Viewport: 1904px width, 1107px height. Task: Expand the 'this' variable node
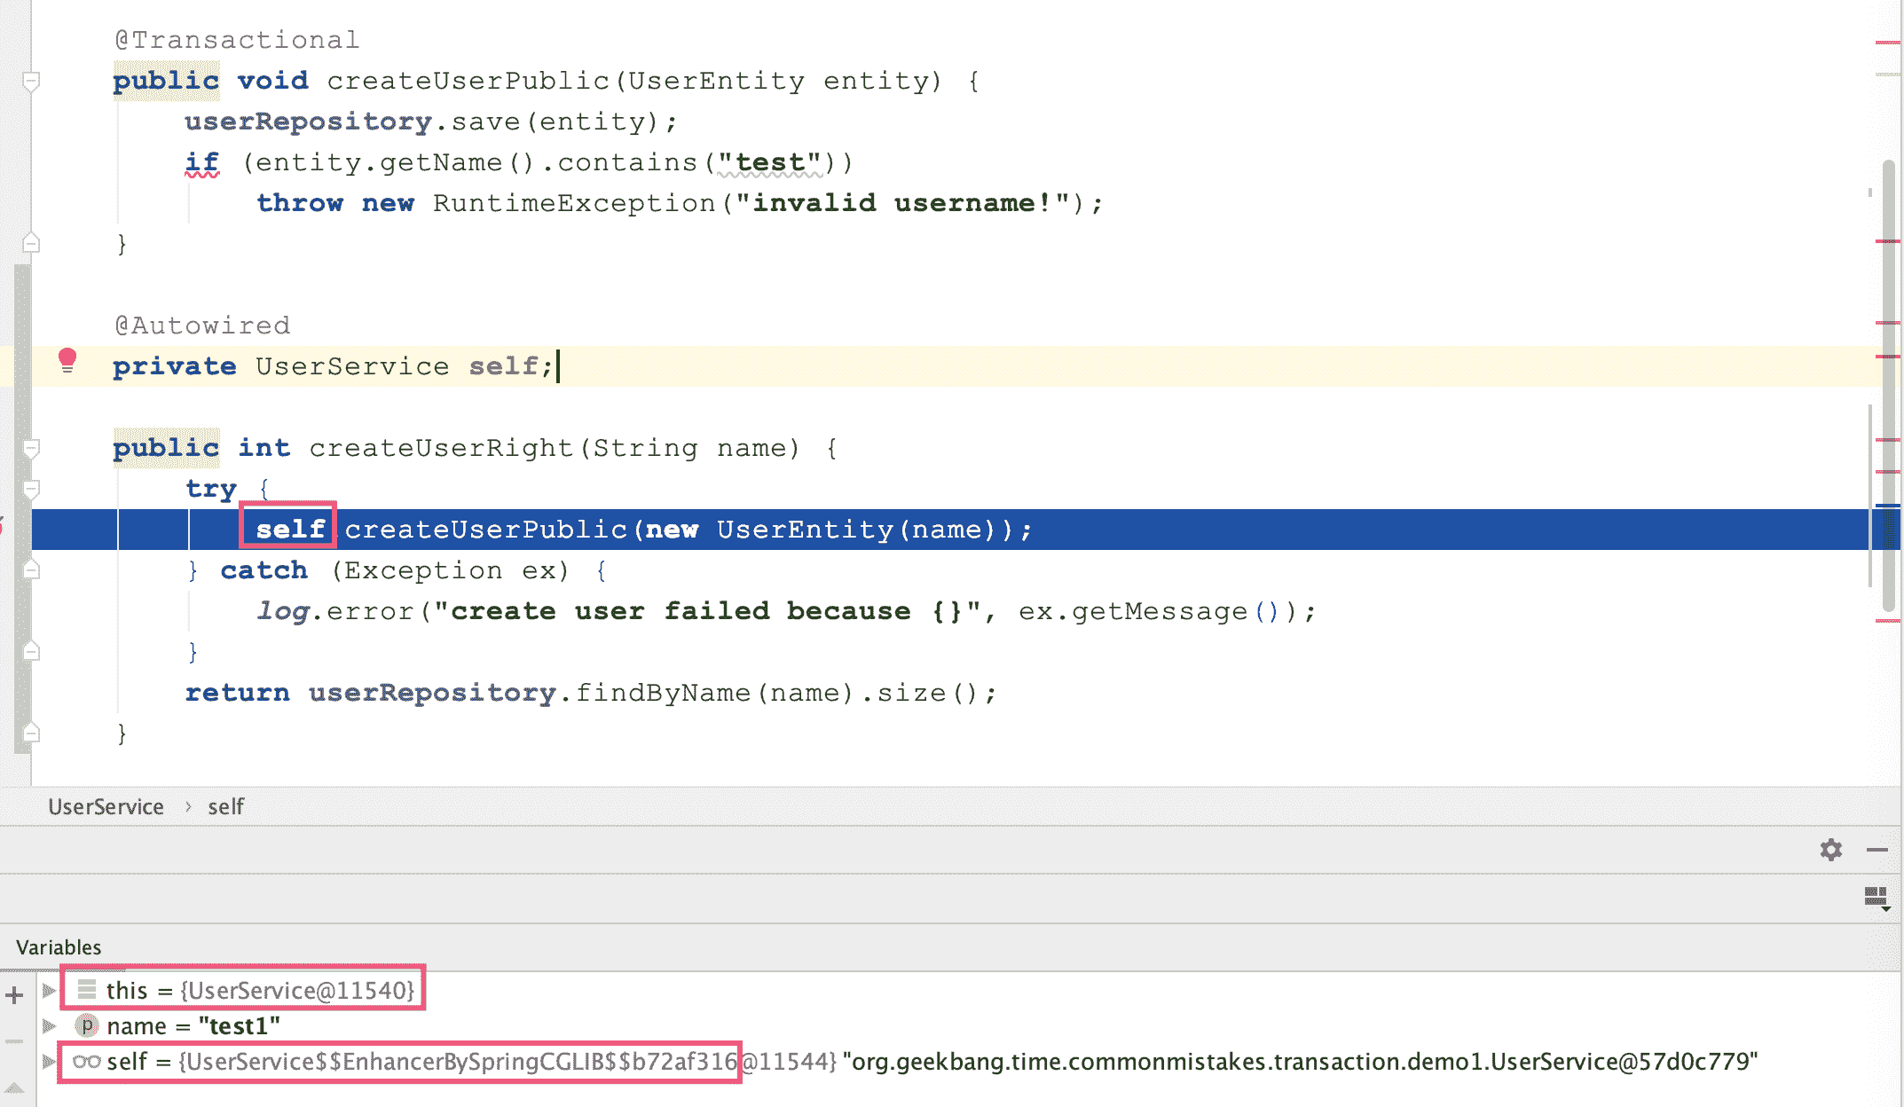tap(49, 990)
